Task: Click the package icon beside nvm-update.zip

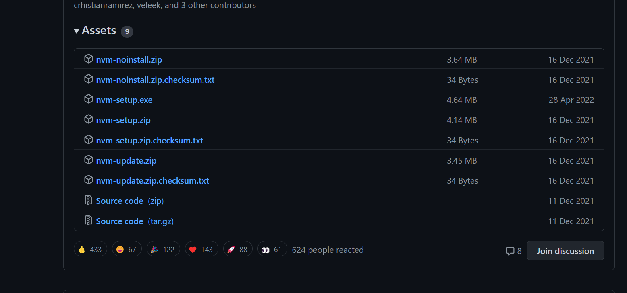Action: coord(89,160)
